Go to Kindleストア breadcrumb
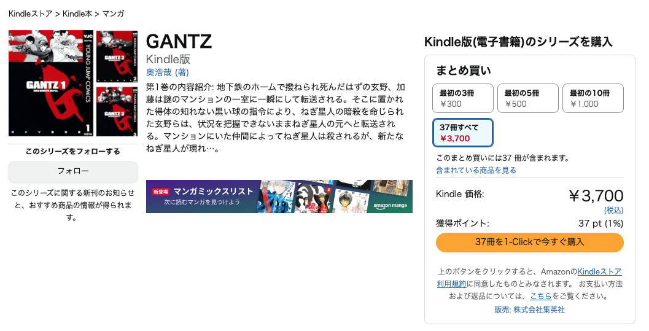 31,14
